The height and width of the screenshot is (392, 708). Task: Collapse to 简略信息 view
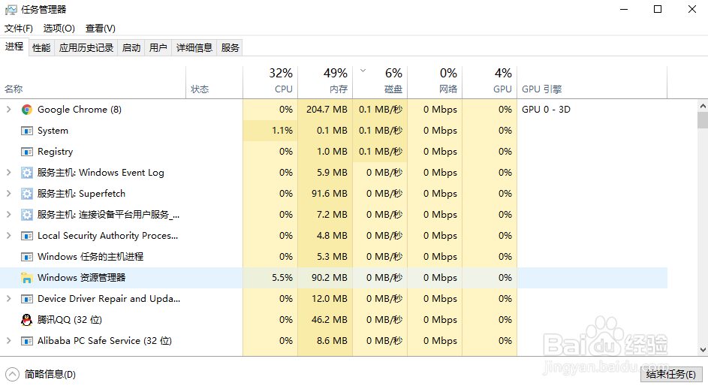tap(41, 374)
